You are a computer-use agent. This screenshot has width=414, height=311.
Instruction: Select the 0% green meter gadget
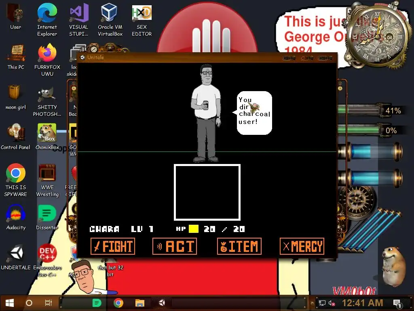tap(370, 130)
